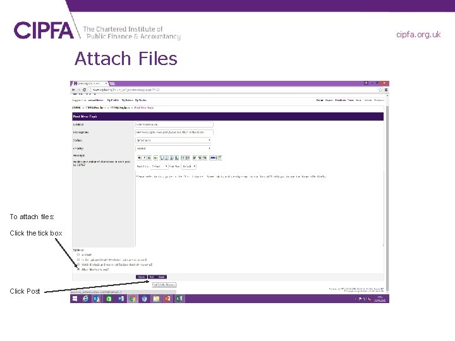455x341 pixels.
Task: Open My Topics in the forum menu
Action: point(141,100)
